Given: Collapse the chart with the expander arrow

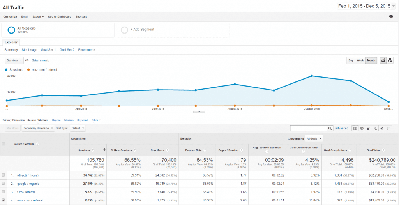Looking at the screenshot, I should click(x=199, y=111).
